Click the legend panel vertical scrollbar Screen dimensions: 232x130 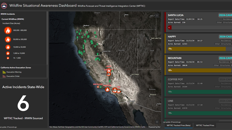click(47, 38)
